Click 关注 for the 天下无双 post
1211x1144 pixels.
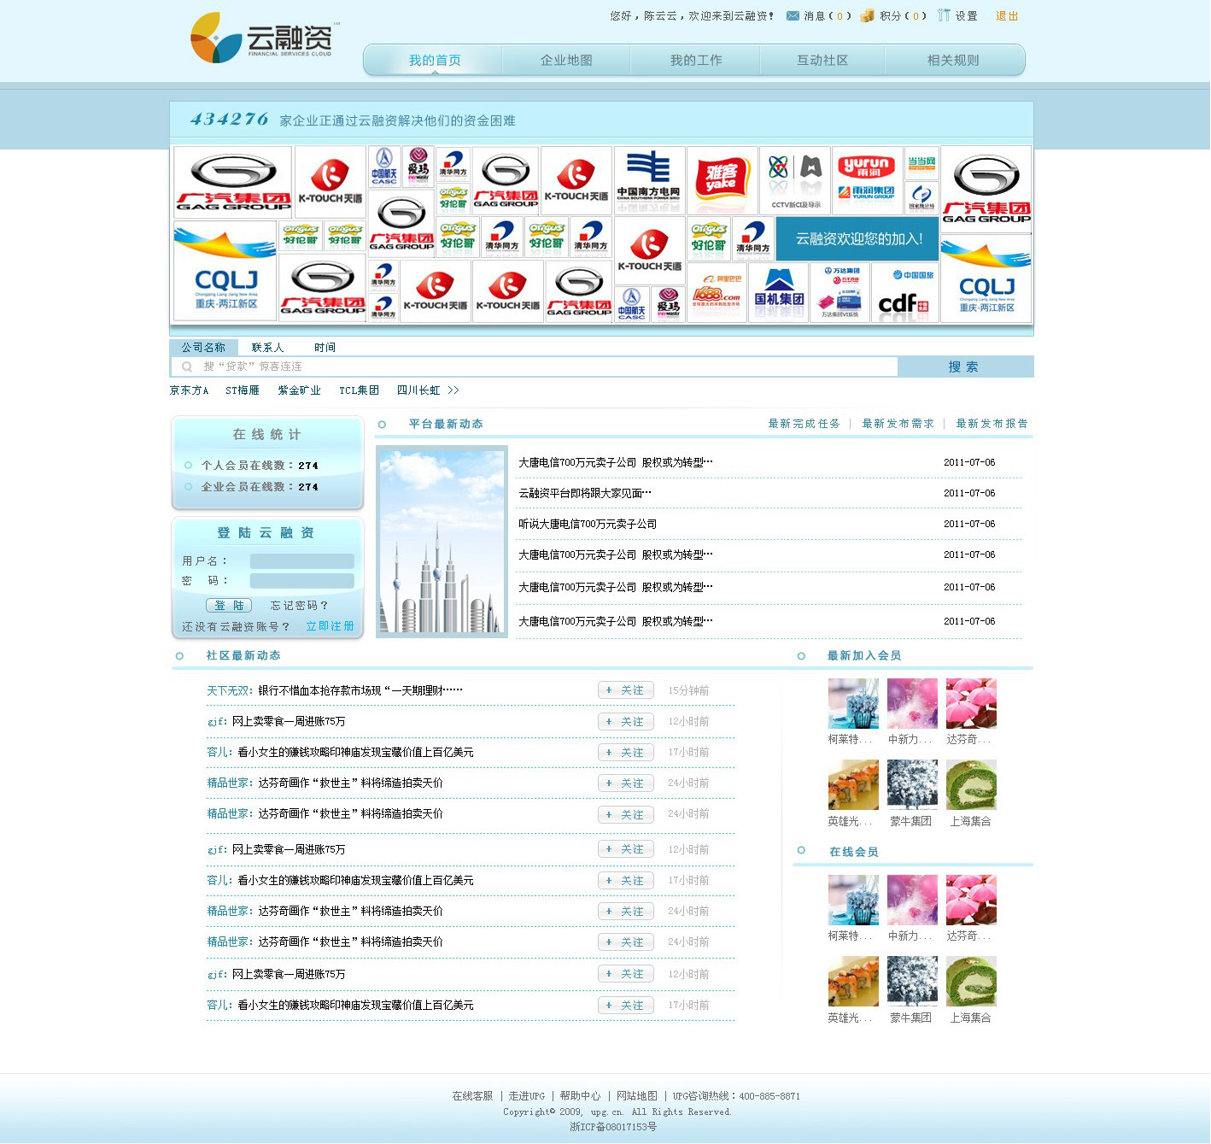(x=626, y=690)
